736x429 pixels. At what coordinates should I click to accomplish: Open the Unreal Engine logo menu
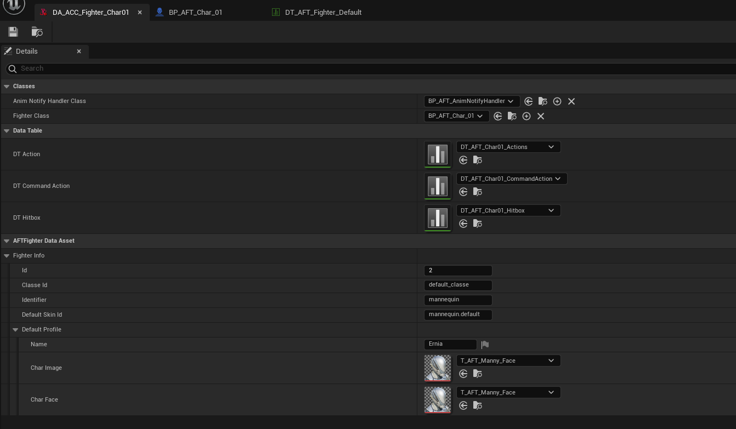point(14,6)
